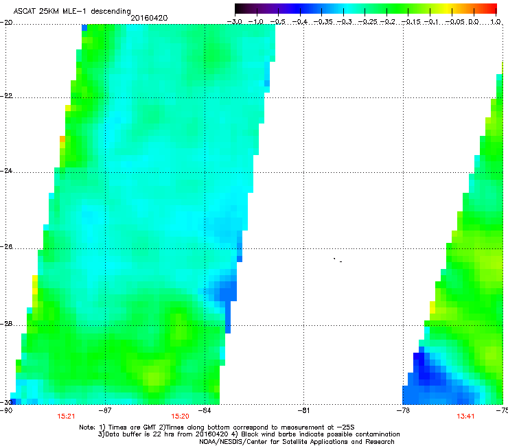This screenshot has width=508, height=446.
Task: Click the -0.35 color scale label
Action: (x=323, y=22)
